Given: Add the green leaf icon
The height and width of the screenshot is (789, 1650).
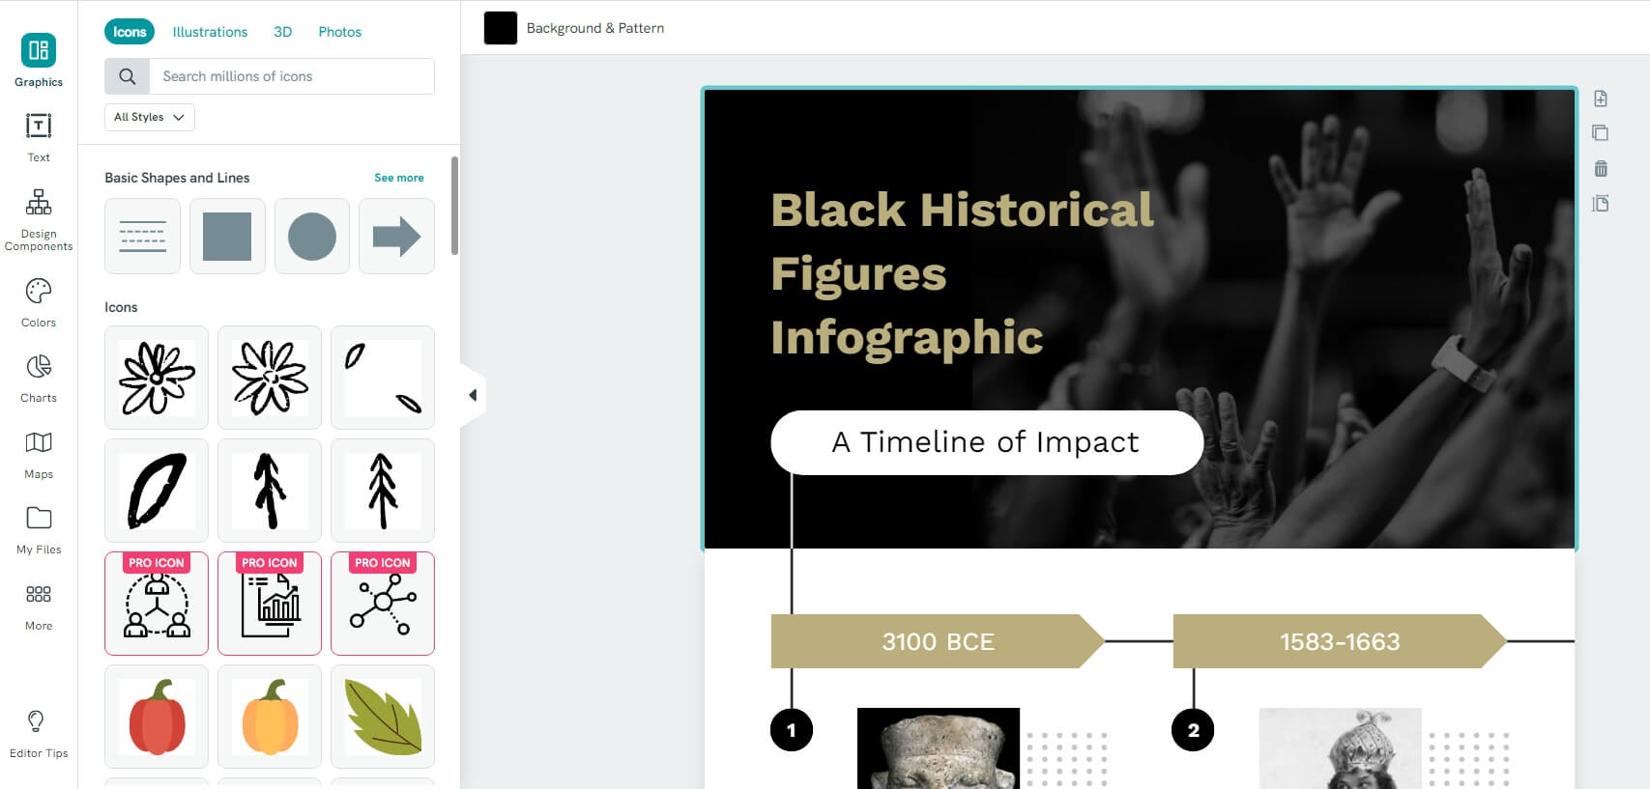Looking at the screenshot, I should coord(383,717).
